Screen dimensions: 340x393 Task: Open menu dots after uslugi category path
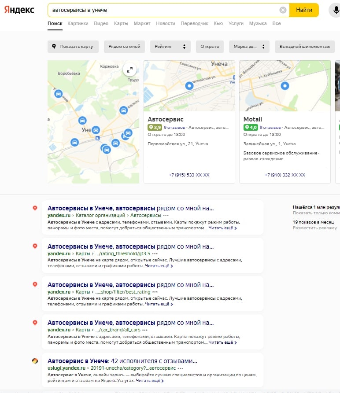coord(180,368)
